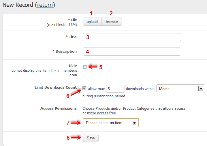Viewport: 207px width, 146px height.
Task: Click the upload button for File
Action: point(92,22)
